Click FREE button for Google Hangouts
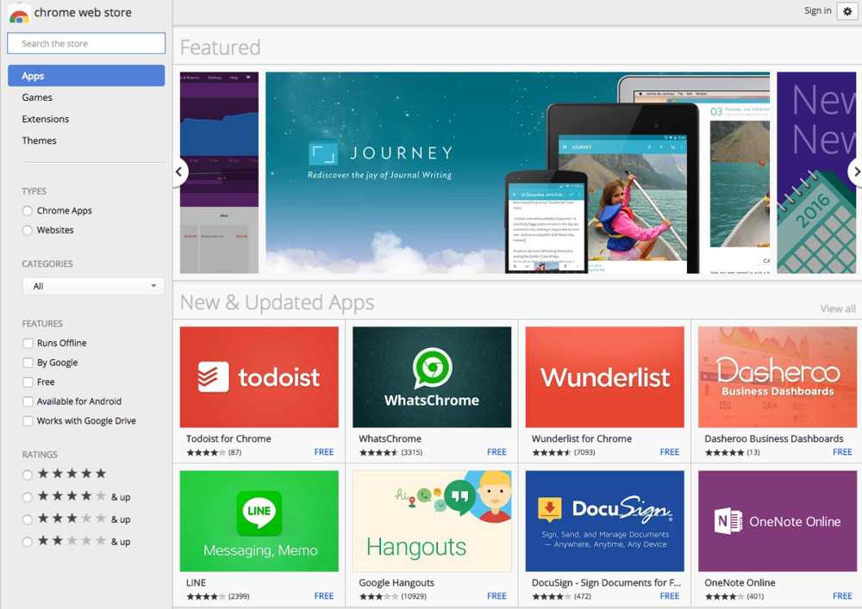The height and width of the screenshot is (609, 862). pos(497,596)
